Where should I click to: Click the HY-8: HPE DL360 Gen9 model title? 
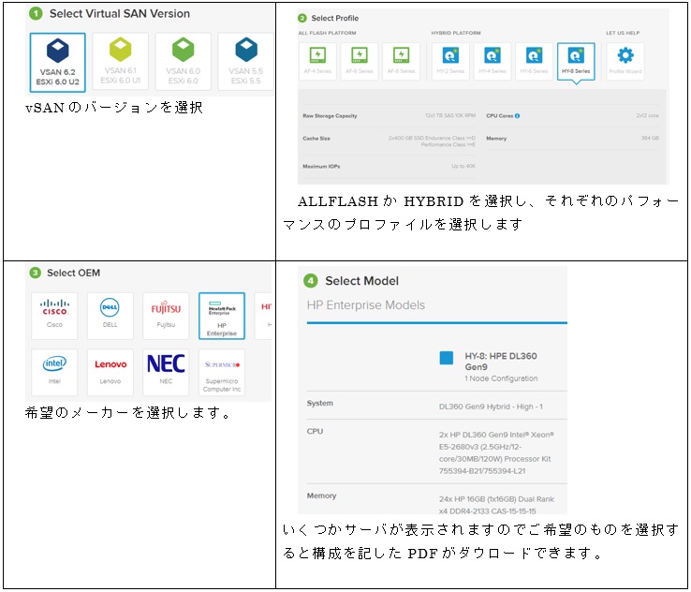pyautogui.click(x=501, y=361)
